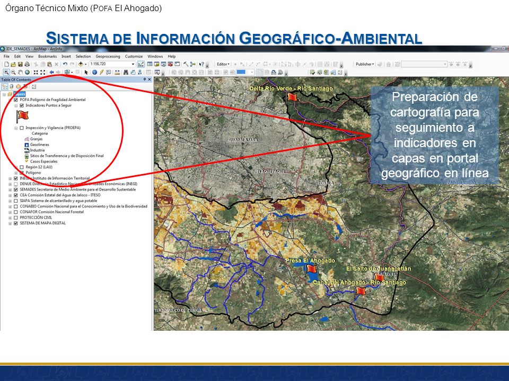509x381 pixels.
Task: Open the Selection menu
Action: click(x=83, y=57)
